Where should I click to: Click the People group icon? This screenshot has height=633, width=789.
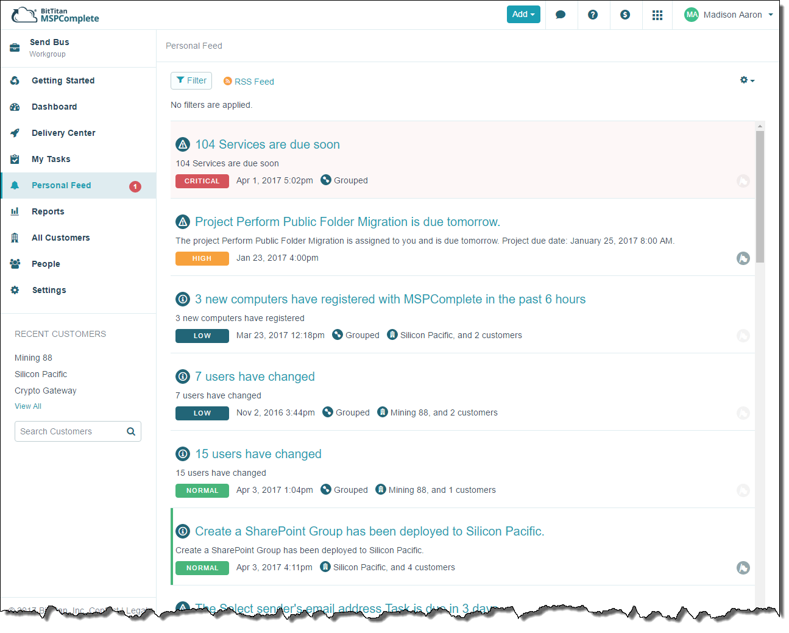(15, 264)
